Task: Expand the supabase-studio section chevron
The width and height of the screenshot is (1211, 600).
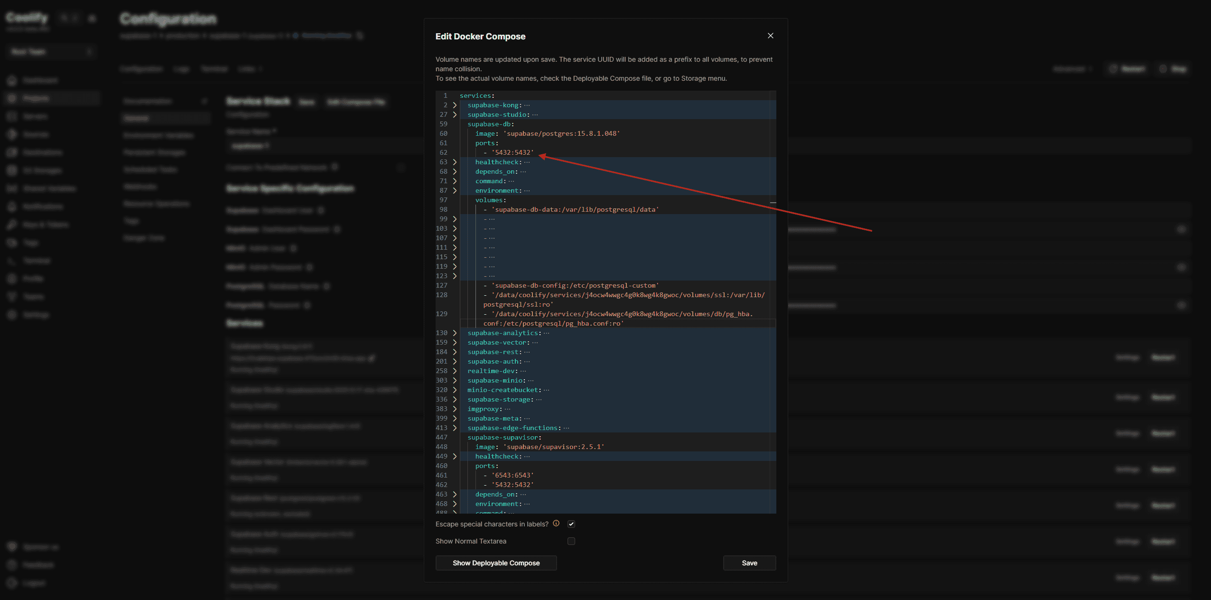Action: 455,114
